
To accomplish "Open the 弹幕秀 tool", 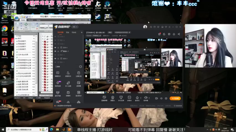I will (x=68, y=94).
